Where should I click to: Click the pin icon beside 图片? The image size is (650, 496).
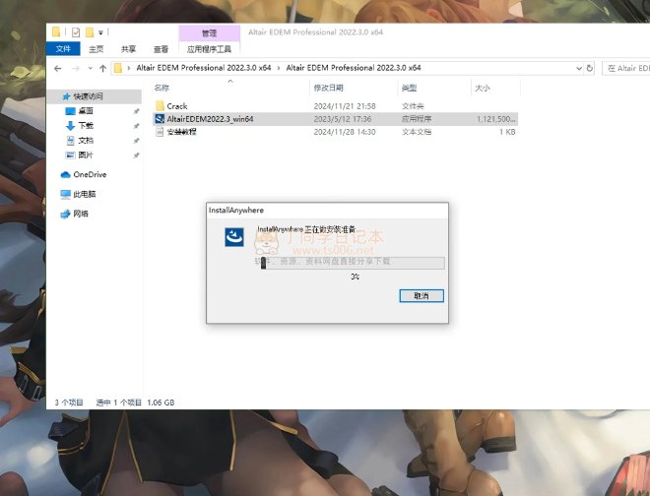(136, 155)
